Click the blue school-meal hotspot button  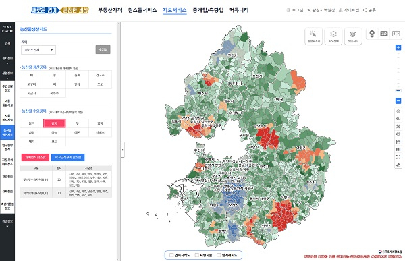click(x=67, y=157)
